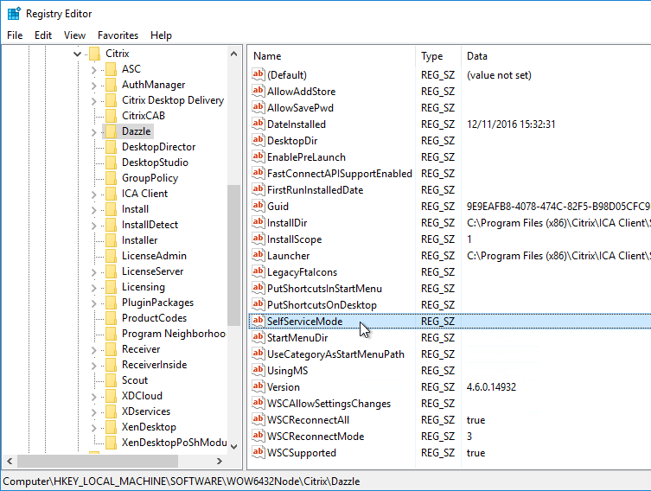Click the string icon beside DesktopDir
The image size is (651, 491).
tap(258, 140)
